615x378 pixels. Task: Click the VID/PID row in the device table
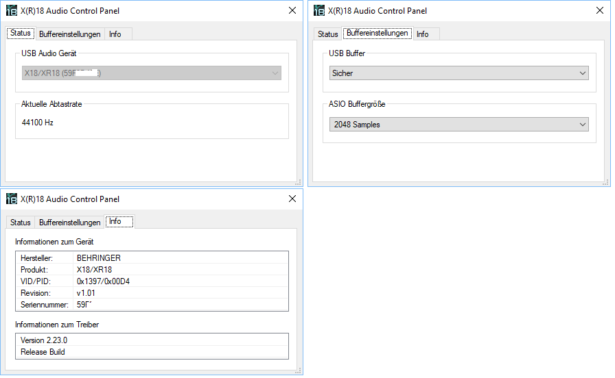[x=151, y=281]
